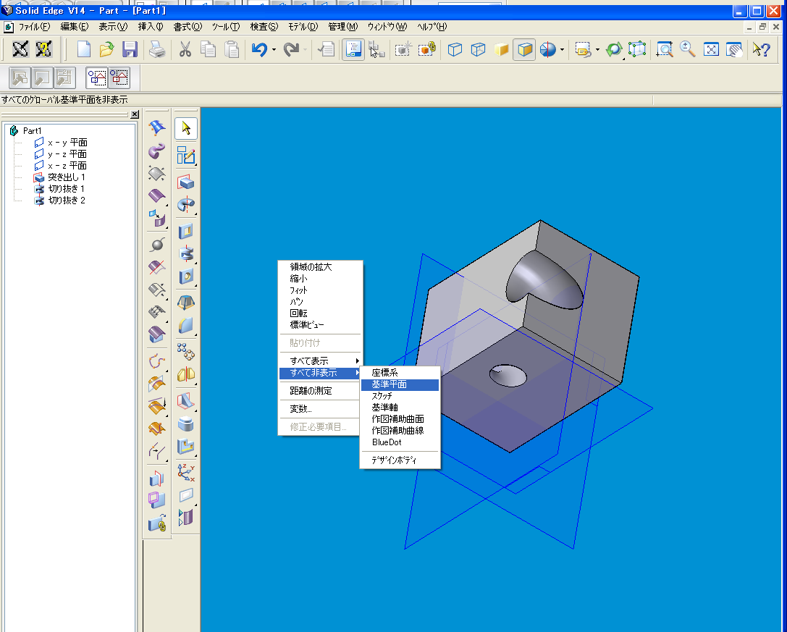Open the sphere view style dropdown arrow

click(562, 50)
